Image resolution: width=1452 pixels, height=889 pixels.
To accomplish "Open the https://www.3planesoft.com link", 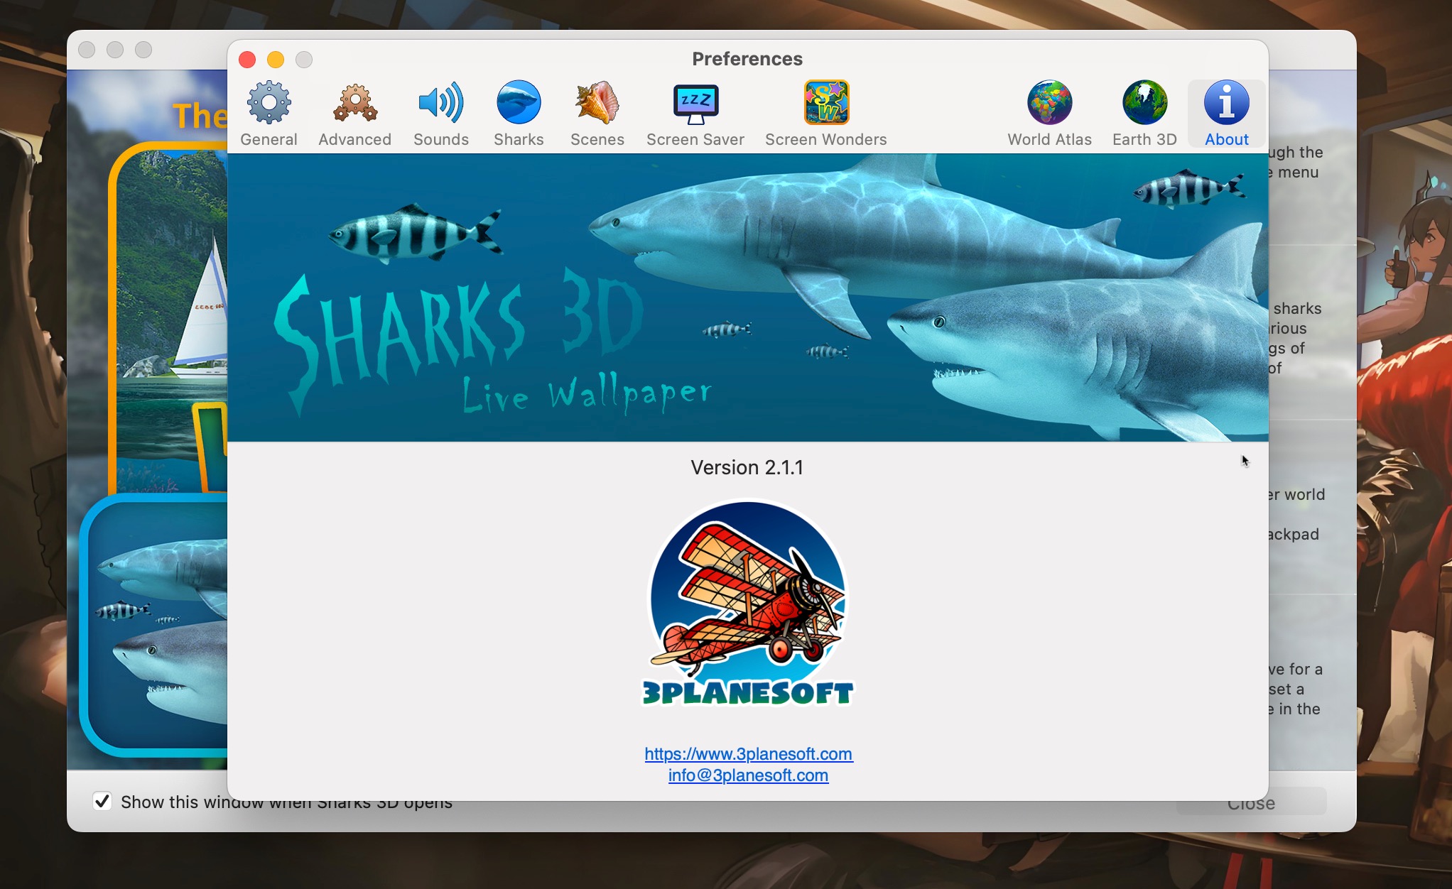I will [749, 754].
